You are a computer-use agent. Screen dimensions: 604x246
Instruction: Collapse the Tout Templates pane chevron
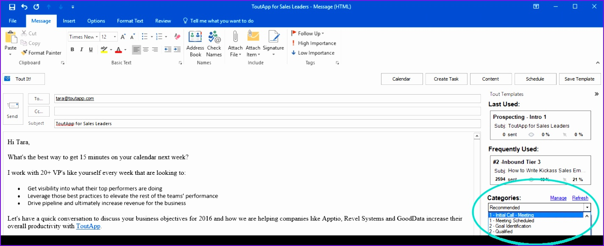point(596,94)
